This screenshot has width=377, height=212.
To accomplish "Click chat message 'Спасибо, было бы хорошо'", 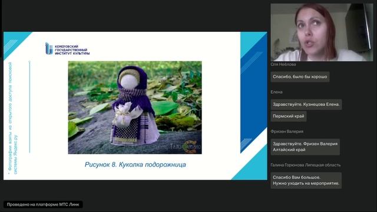I will [300, 77].
